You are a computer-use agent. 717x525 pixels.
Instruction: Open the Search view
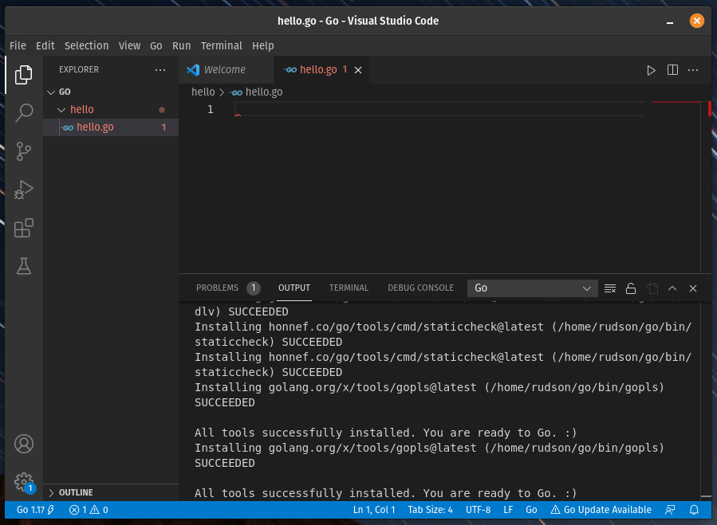pos(24,112)
